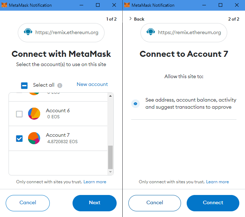
Task: Click Account 6 avatar
Action: [x=34, y=114]
